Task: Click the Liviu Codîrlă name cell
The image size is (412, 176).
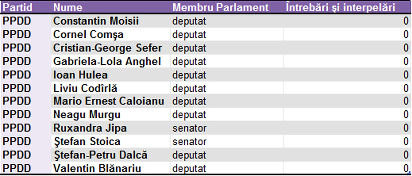Action: (85, 88)
